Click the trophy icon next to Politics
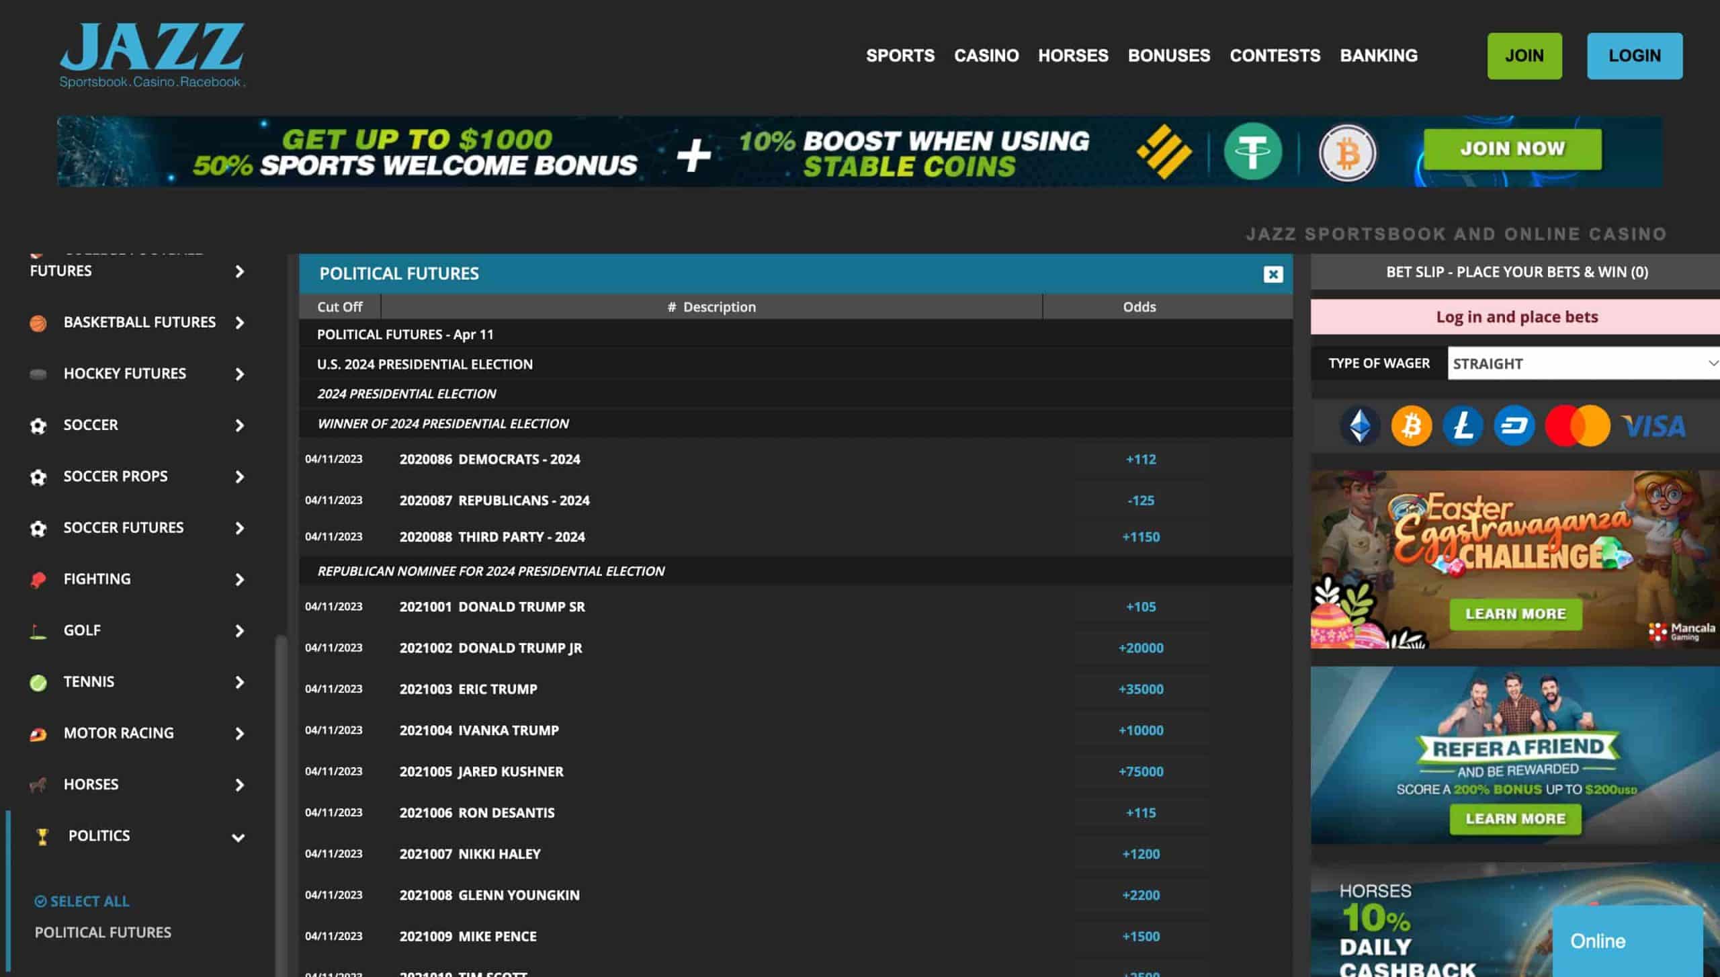The height and width of the screenshot is (977, 1720). [x=42, y=837]
